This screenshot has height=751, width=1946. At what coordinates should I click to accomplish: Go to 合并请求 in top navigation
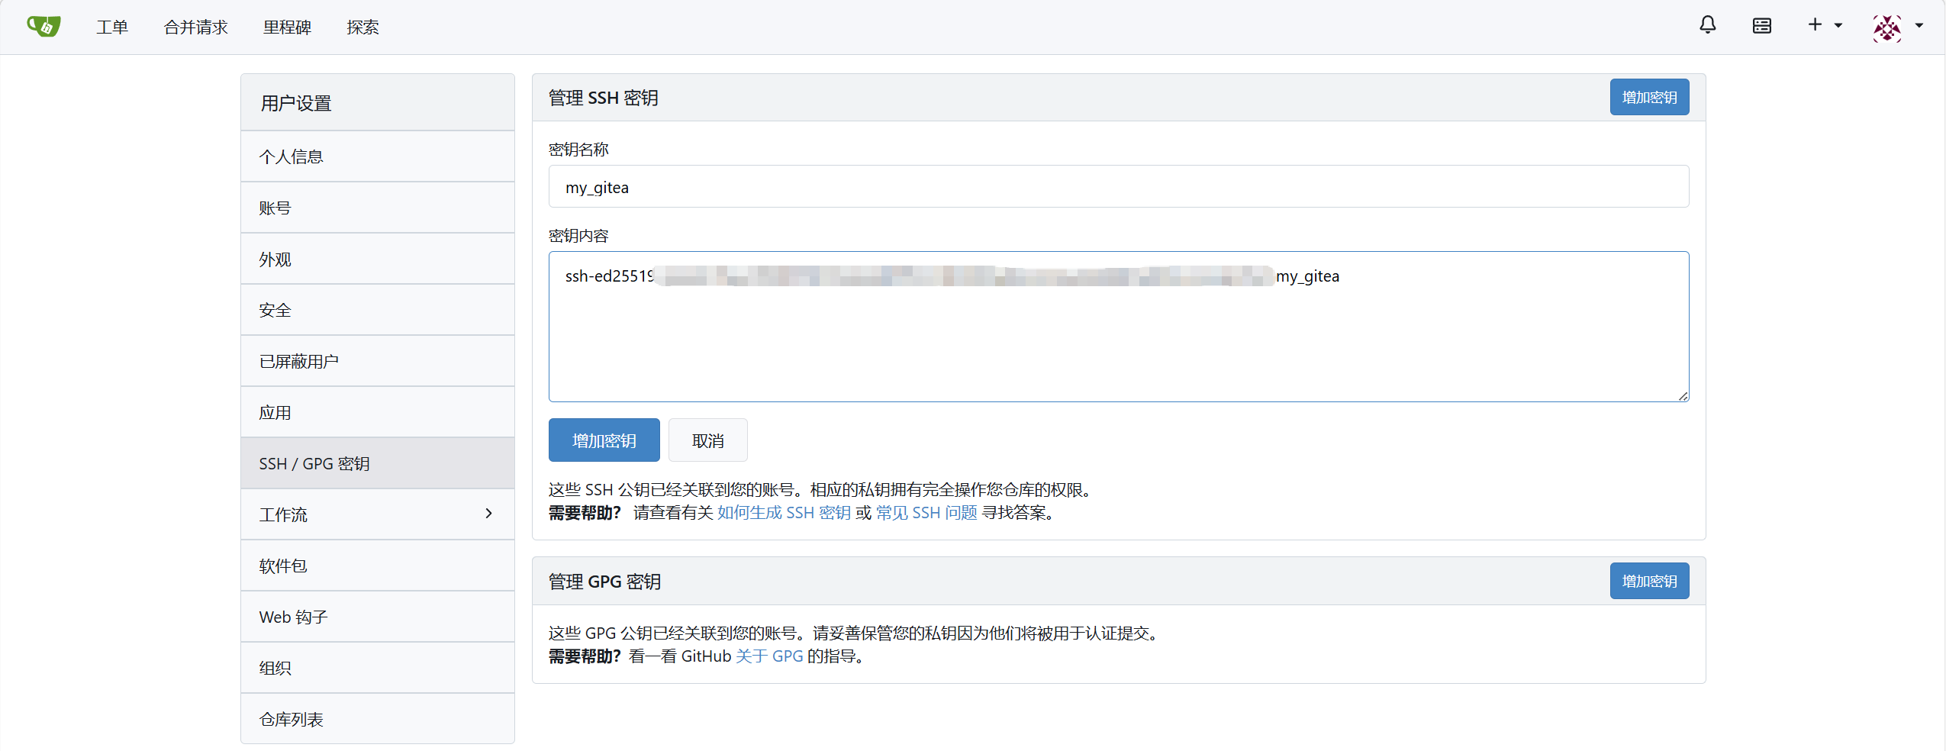tap(195, 27)
